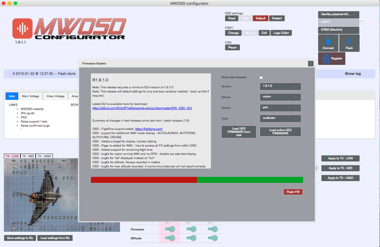Open the Version 1.9.1.0 dropdown
380x247 pixels.
(x=280, y=86)
